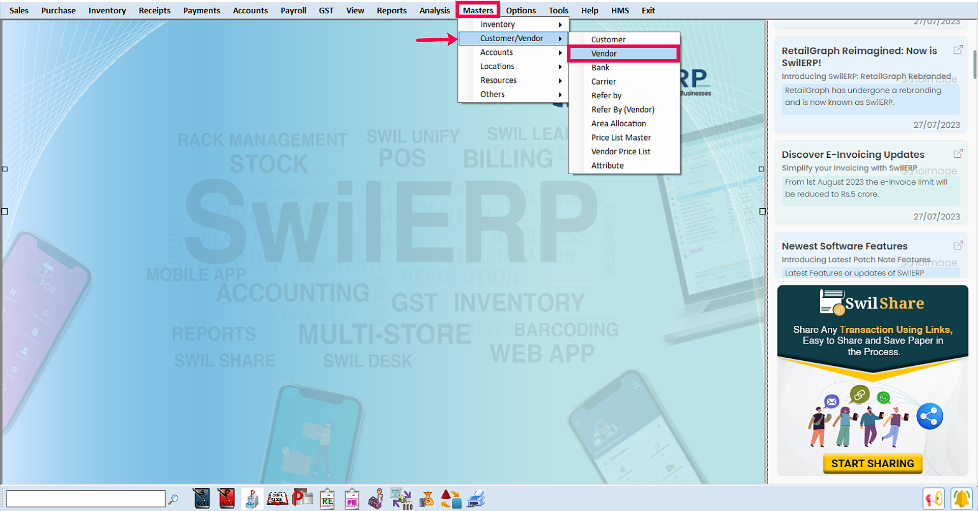
Task: Open the View menu
Action: point(355,10)
